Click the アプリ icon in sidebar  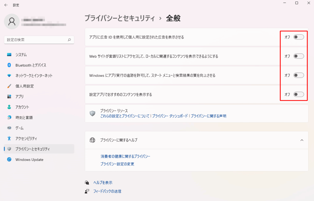coord(9,96)
